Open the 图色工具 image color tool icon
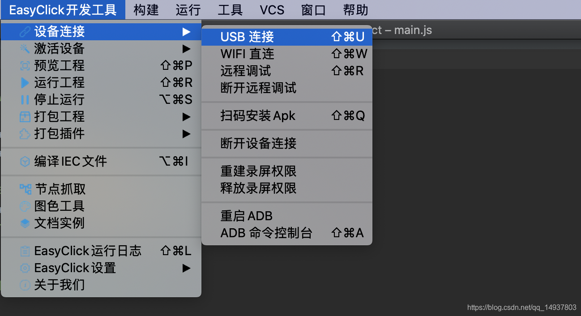Screen dimensions: 581x316 pos(25,206)
